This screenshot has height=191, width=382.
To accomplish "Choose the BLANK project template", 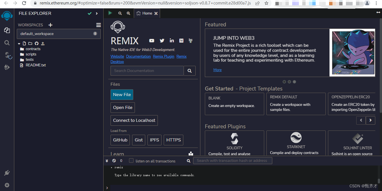I will [235, 104].
